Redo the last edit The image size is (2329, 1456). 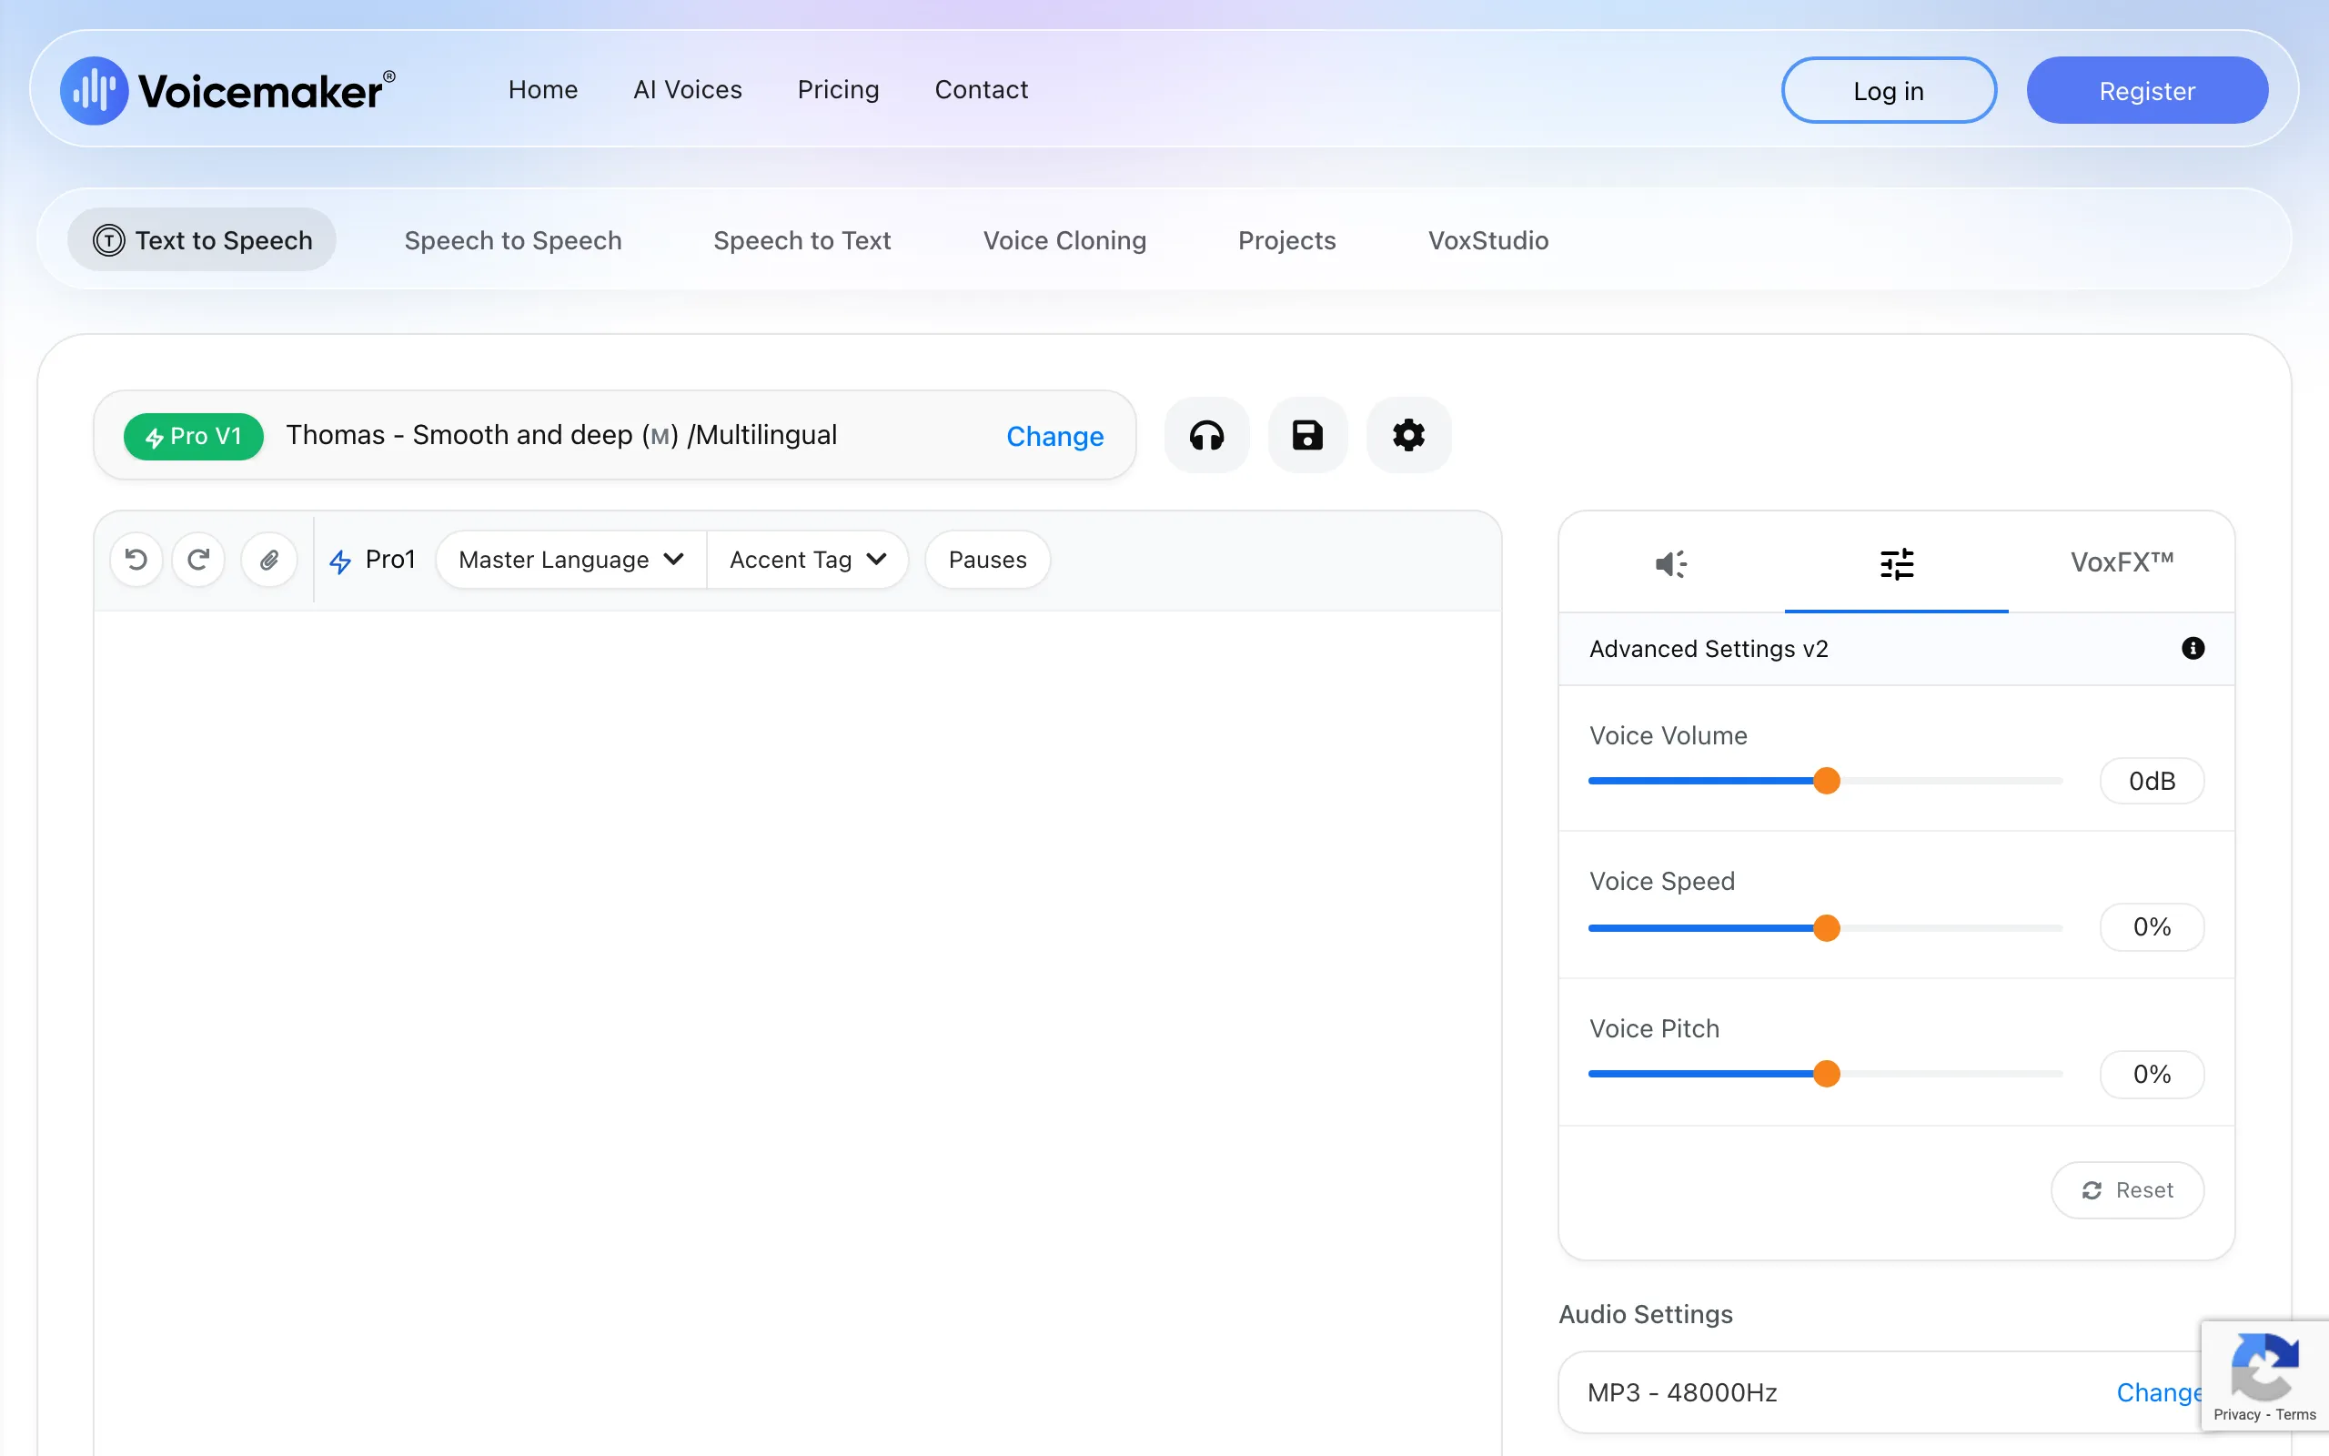coord(198,559)
